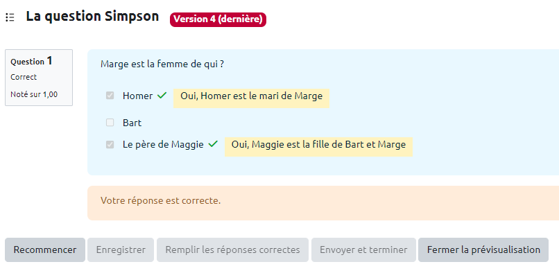Click the Recommencer button
559x271 pixels.
pyautogui.click(x=45, y=250)
